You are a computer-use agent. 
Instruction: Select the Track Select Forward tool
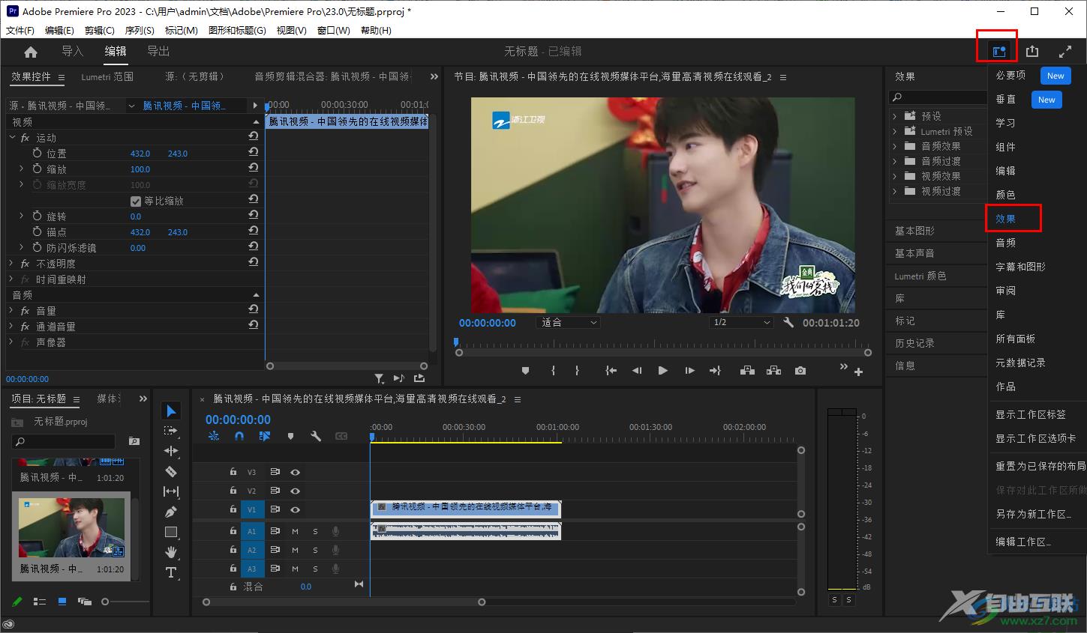tap(171, 431)
